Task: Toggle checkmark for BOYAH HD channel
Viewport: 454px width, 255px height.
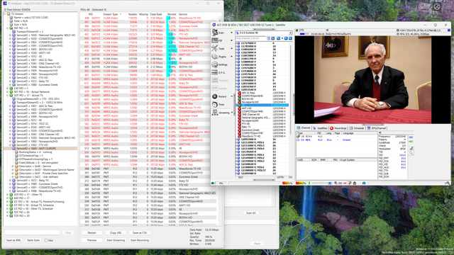Action: click(239, 99)
